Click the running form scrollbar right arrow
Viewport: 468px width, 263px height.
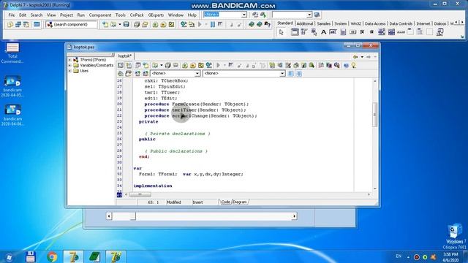tap(294, 216)
